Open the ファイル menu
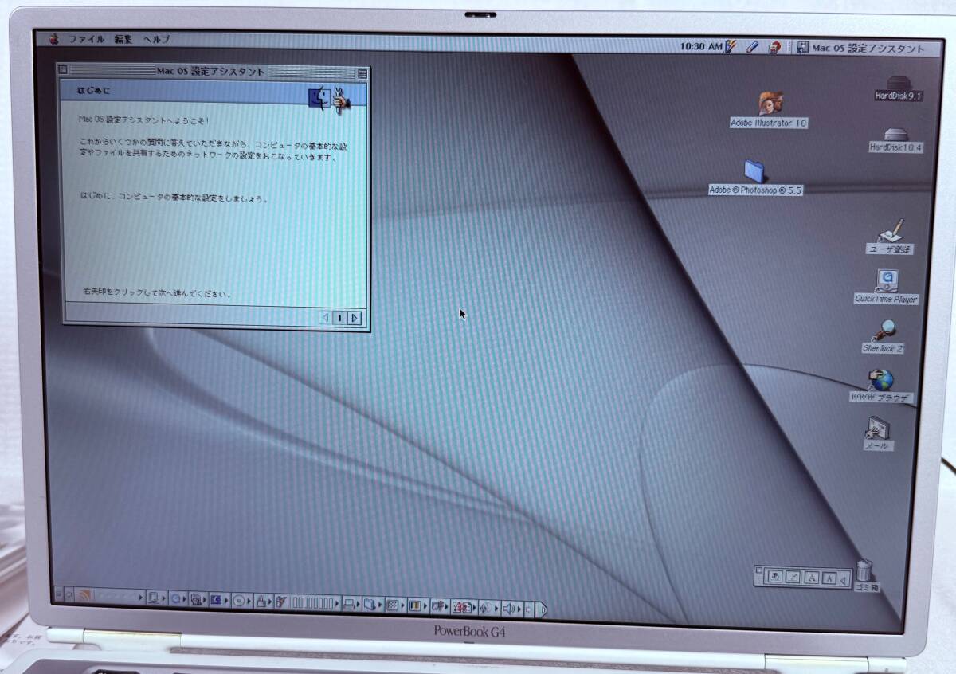The height and width of the screenshot is (674, 956). [x=86, y=39]
